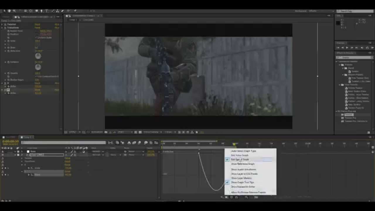This screenshot has height=211, width=375.
Task: Select the Brush tool
Action: (53, 11)
